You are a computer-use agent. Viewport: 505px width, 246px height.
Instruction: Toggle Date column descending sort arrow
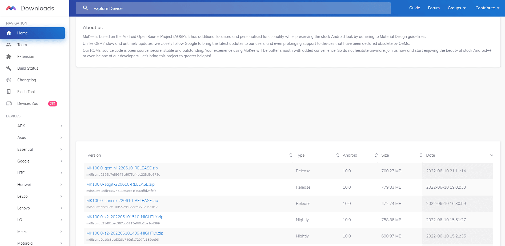492,155
